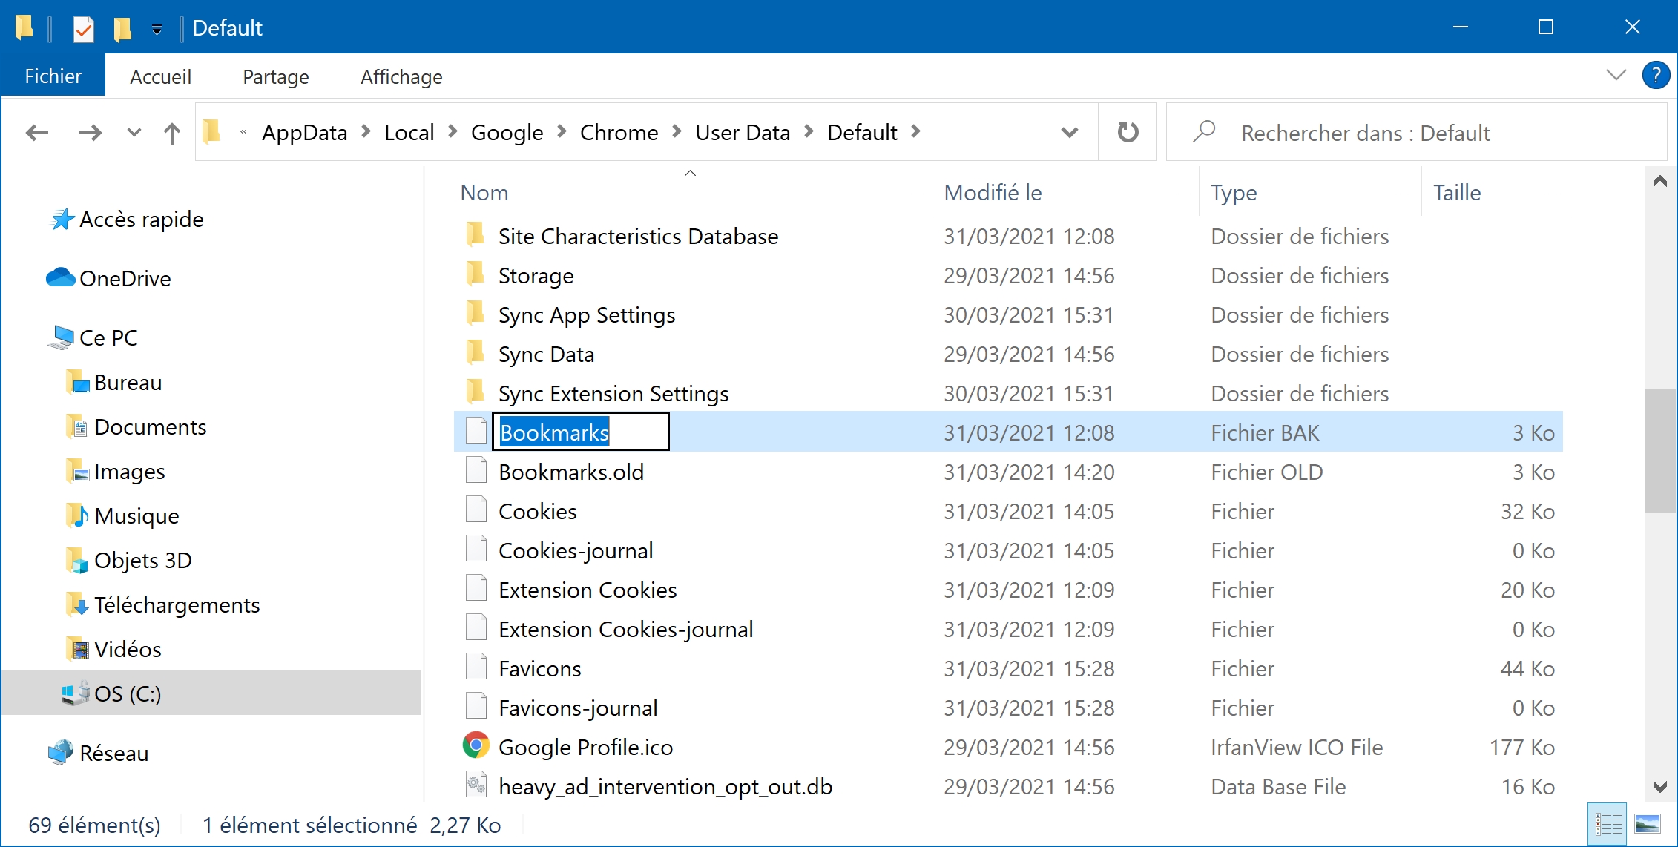The height and width of the screenshot is (847, 1678).
Task: Expand the ribbon with the chevron
Action: coord(1616,75)
